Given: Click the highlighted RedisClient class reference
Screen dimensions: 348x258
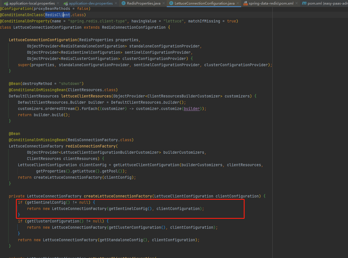Looking at the screenshot, I should (58, 15).
